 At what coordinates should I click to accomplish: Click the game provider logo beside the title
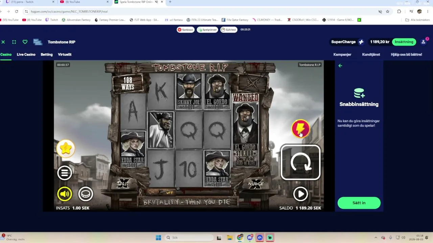point(38,42)
